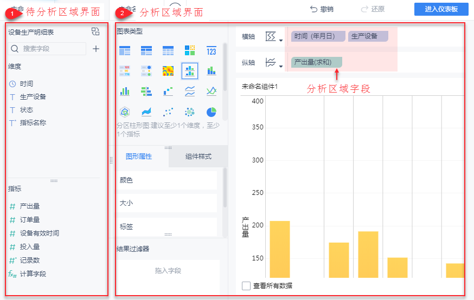This screenshot has height=300, width=474.
Task: Switch to the 图形属性 tab
Action: point(139,156)
